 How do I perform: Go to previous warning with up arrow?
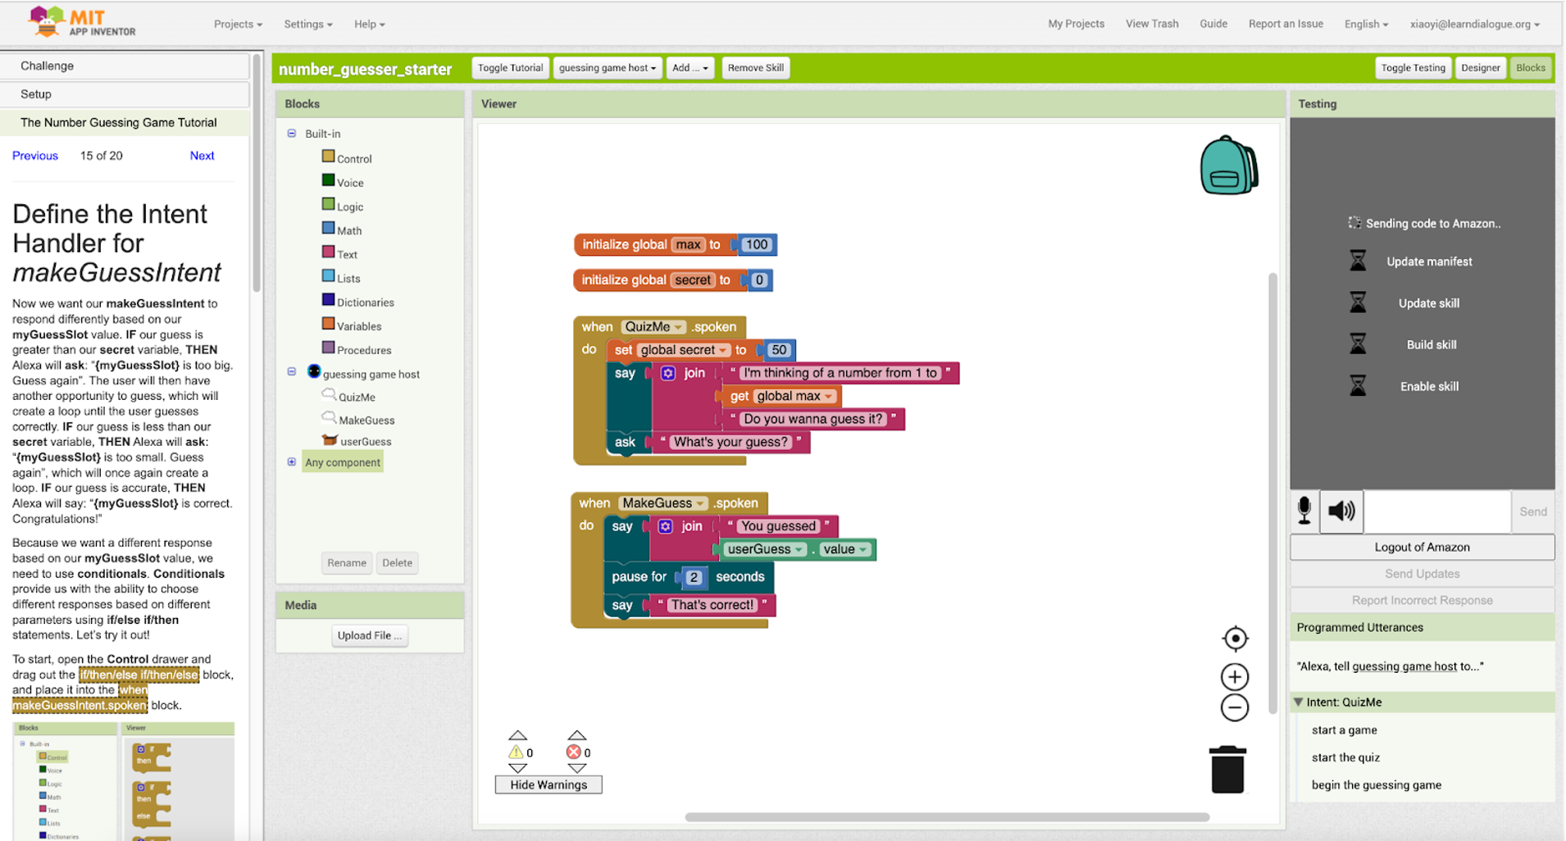click(517, 735)
